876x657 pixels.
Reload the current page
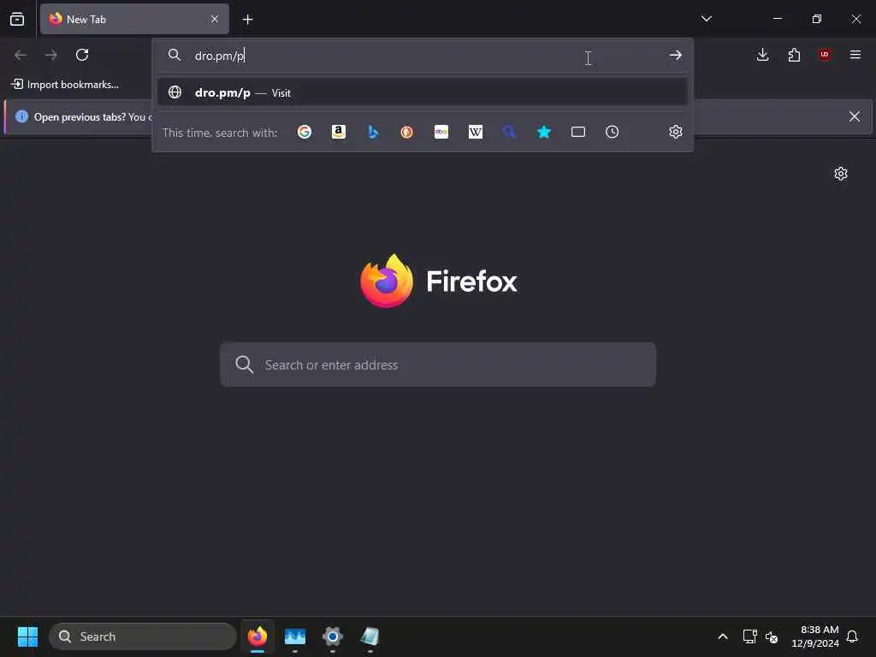pos(82,55)
